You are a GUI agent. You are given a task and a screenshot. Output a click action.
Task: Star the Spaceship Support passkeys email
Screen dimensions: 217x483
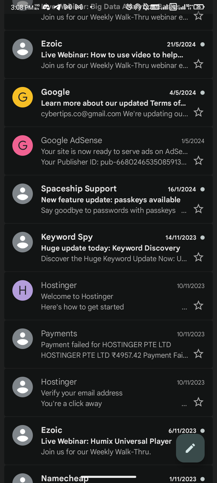tap(198, 209)
